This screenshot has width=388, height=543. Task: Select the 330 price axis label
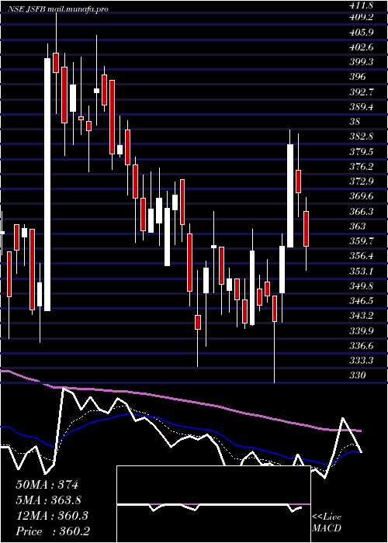point(358,375)
